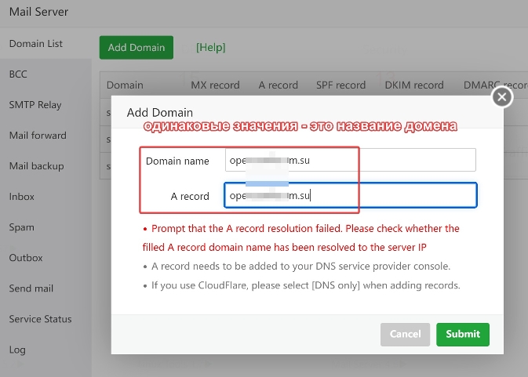This screenshot has width=528, height=377.
Task: Open SMTP Relay settings
Action: [35, 105]
